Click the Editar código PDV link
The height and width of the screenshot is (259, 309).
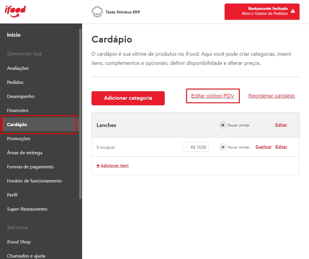[213, 96]
